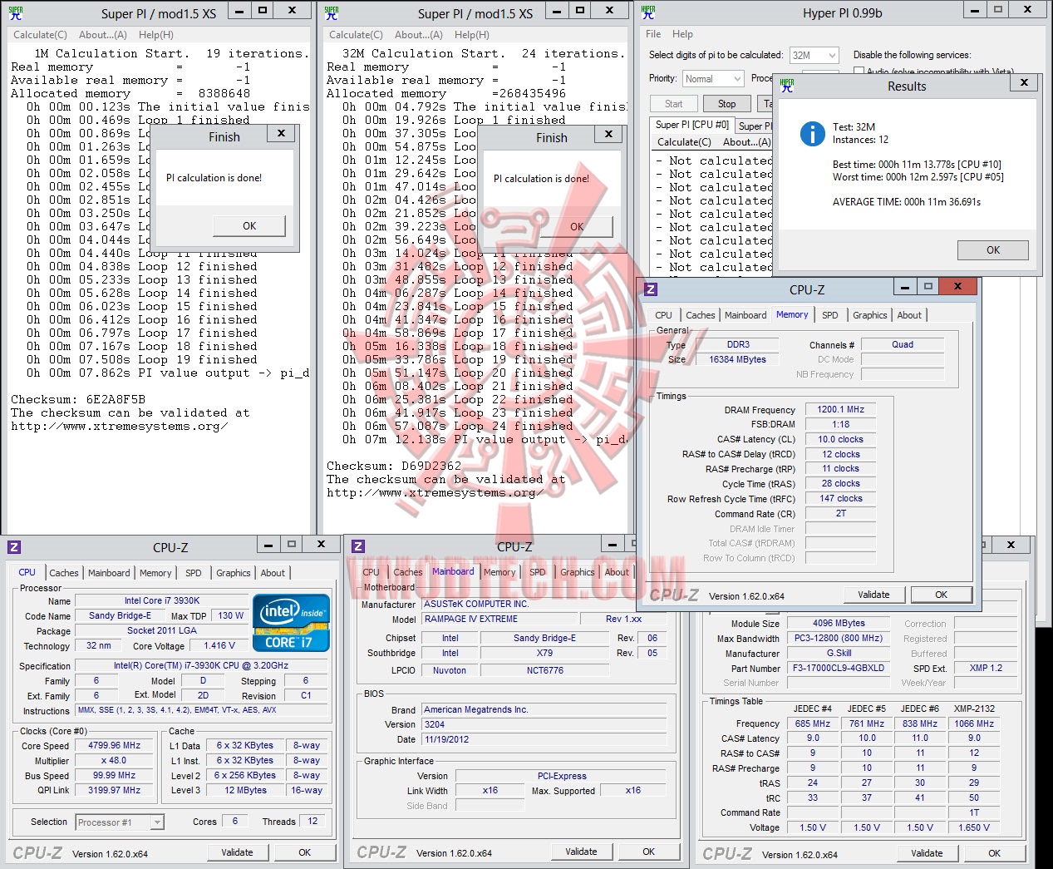Open Caches tab in the CPU-Z CPU-tab window
This screenshot has width=1053, height=869.
(64, 573)
